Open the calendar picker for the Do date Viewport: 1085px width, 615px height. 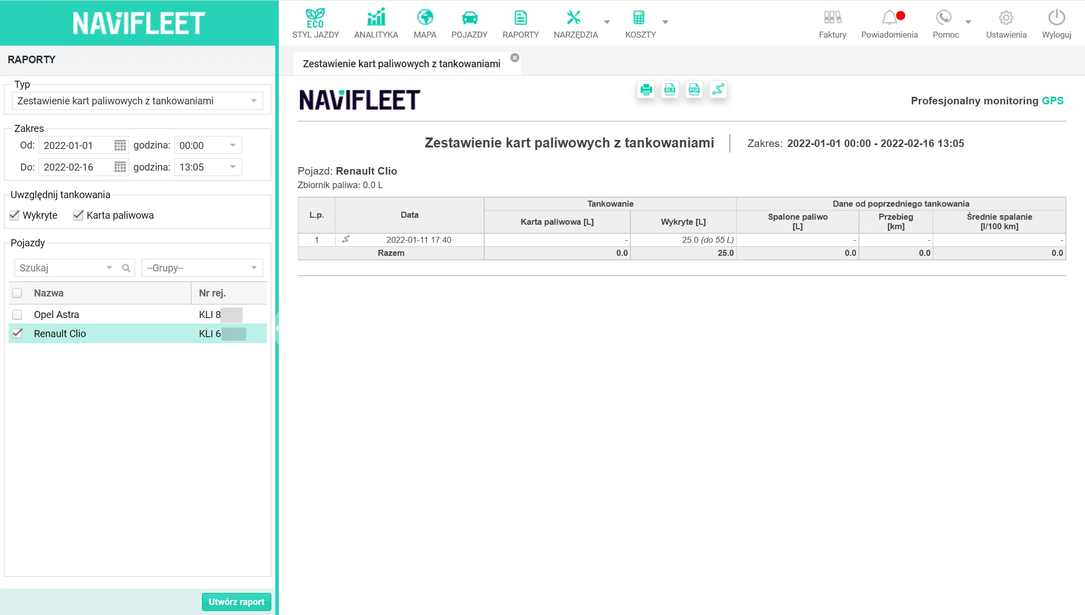tap(120, 167)
